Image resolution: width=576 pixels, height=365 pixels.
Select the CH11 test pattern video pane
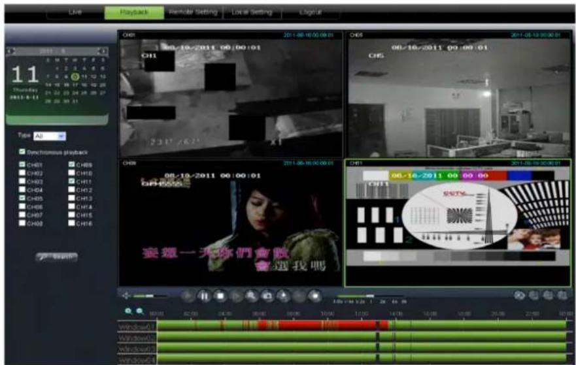pos(458,223)
